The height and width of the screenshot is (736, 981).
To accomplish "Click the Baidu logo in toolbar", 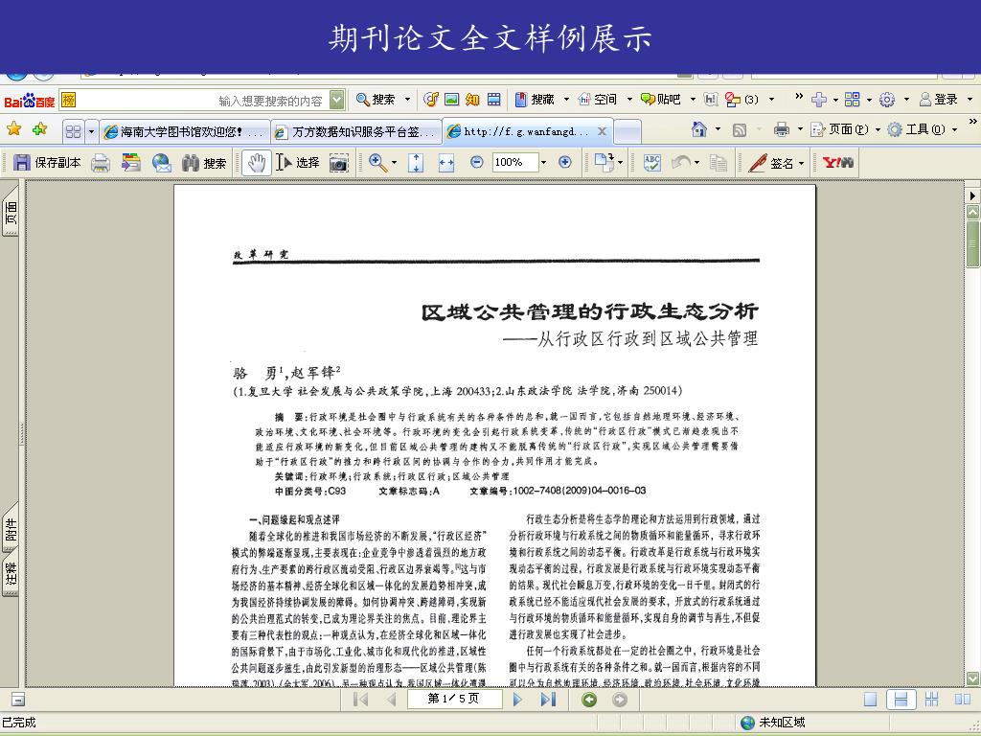I will 30,100.
